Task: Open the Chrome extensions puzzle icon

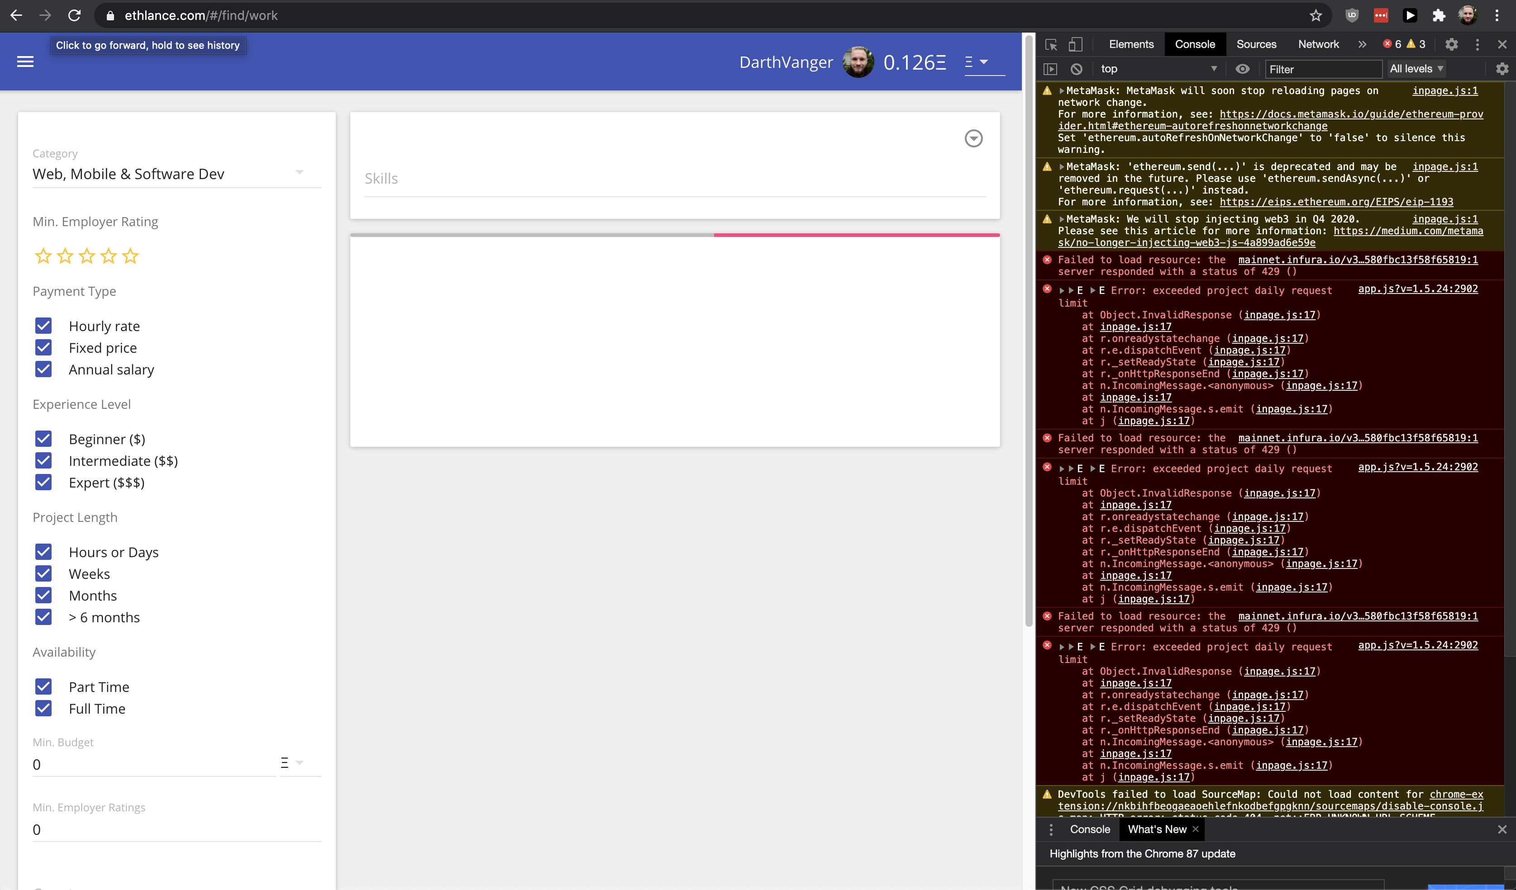Action: 1439,16
